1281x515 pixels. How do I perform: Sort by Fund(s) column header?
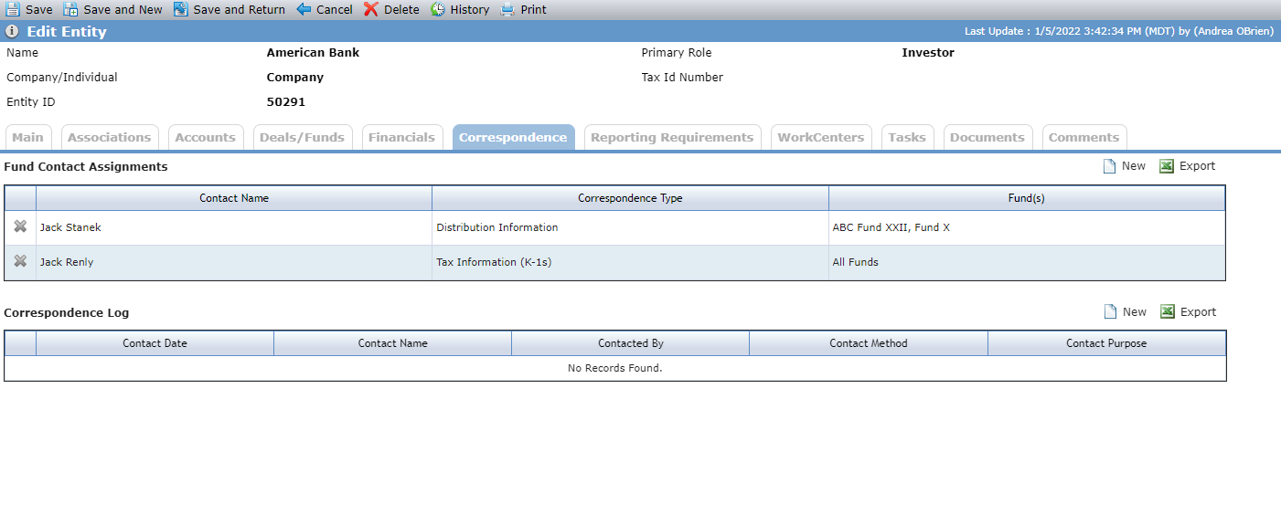pos(1027,198)
